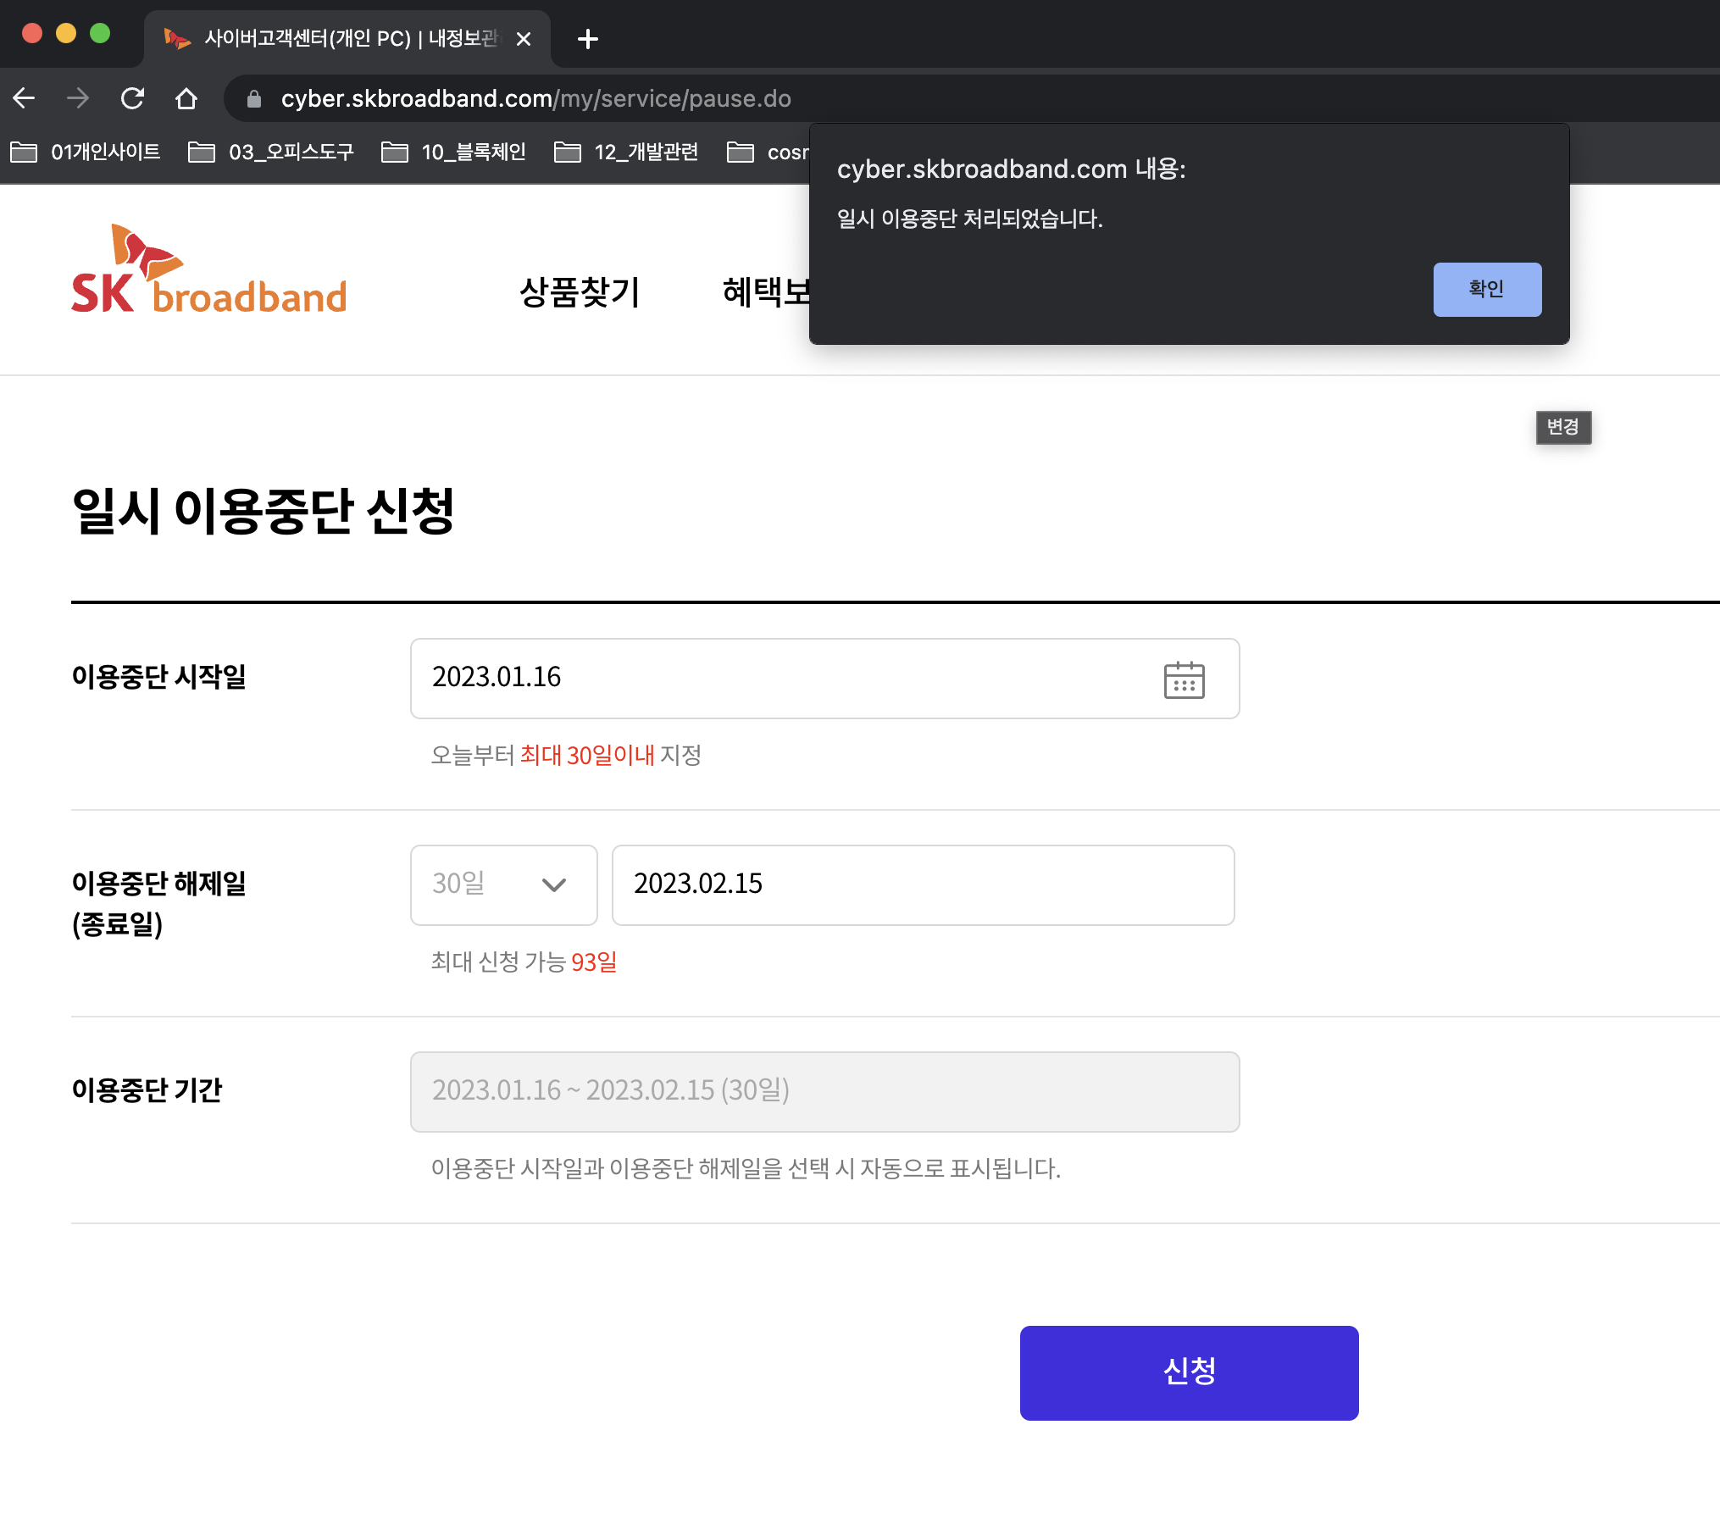This screenshot has width=1720, height=1530.
Task: Expand the 30일 duration dropdown
Action: 503,884
